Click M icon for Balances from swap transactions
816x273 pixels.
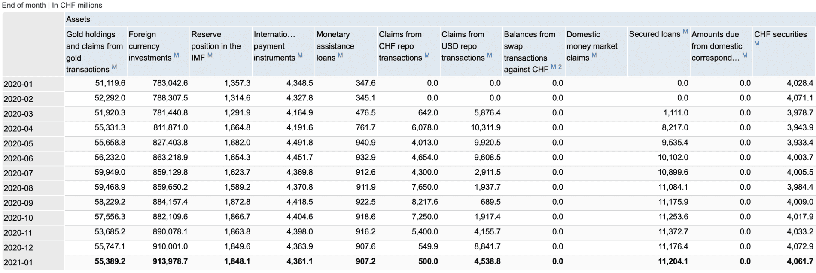(x=554, y=67)
